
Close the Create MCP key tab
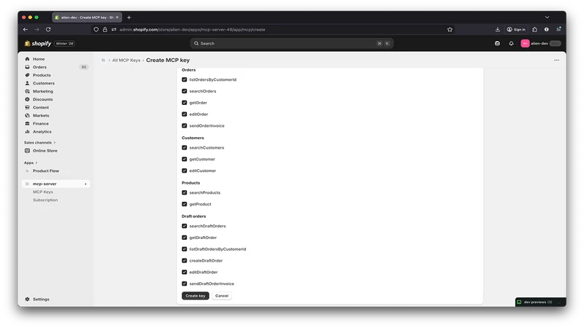point(117,17)
